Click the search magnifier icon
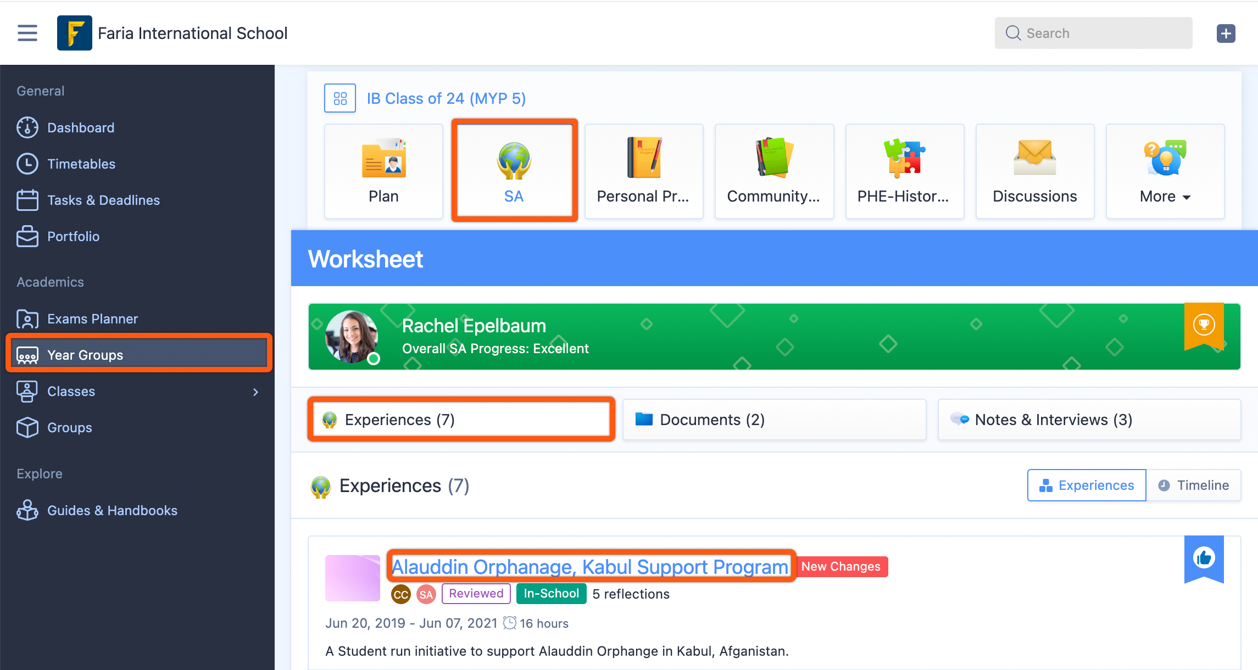Image resolution: width=1258 pixels, height=670 pixels. point(1013,33)
